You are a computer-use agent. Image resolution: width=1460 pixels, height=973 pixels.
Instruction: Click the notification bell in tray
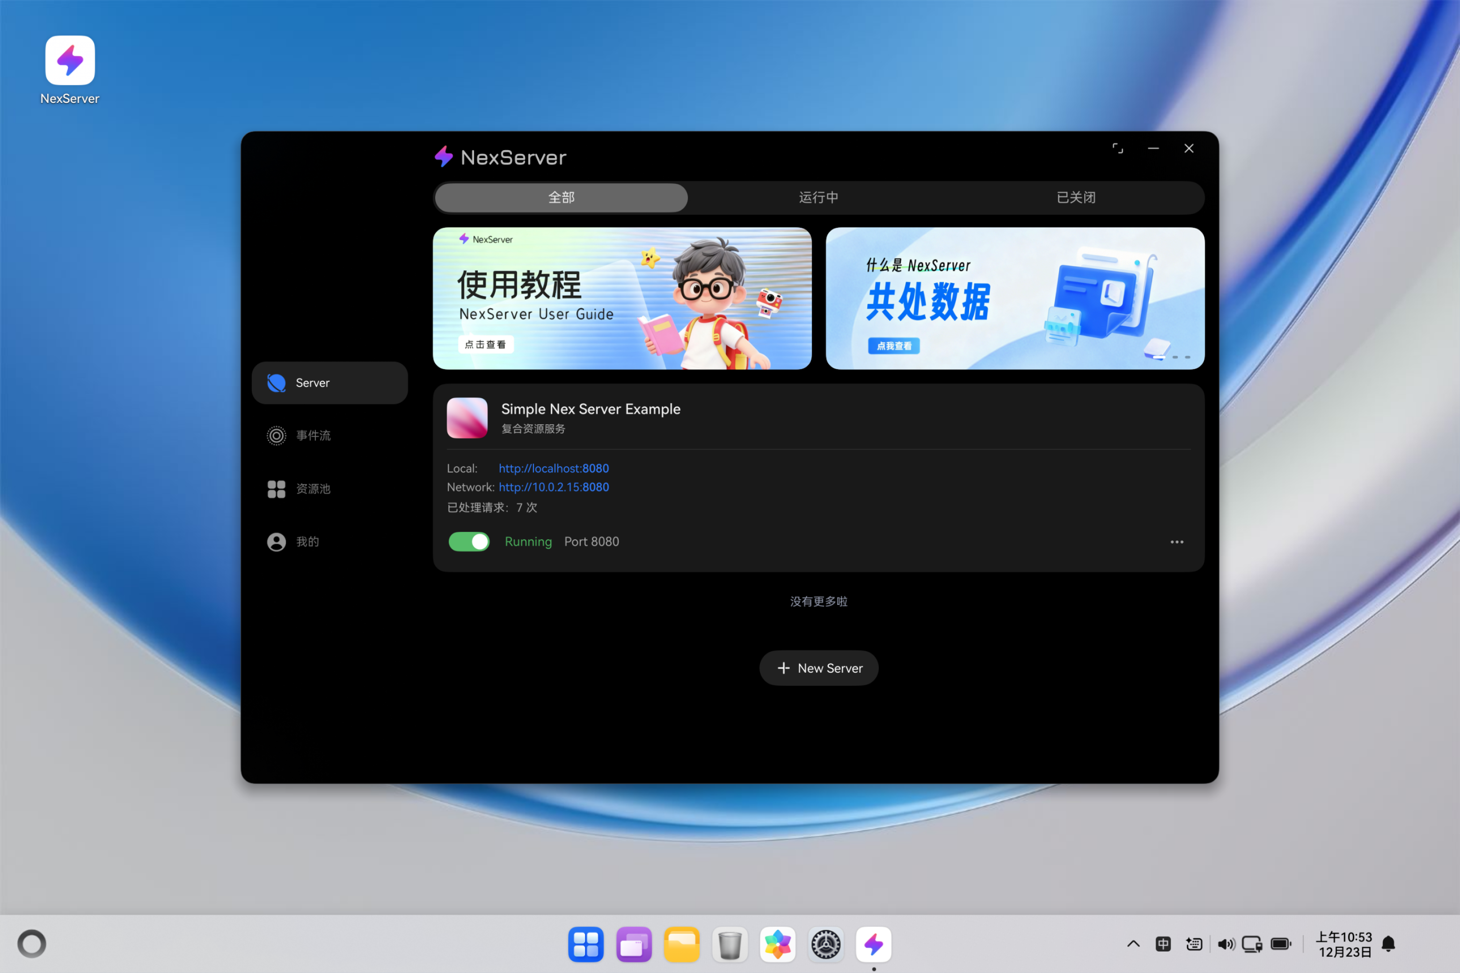click(x=1388, y=944)
